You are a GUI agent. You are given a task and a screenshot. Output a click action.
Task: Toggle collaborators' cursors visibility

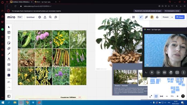pos(141,17)
